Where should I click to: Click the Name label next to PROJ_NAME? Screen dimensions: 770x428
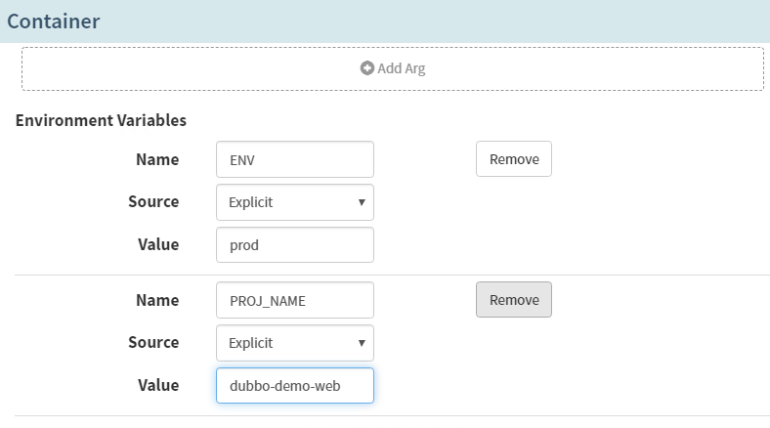point(156,300)
